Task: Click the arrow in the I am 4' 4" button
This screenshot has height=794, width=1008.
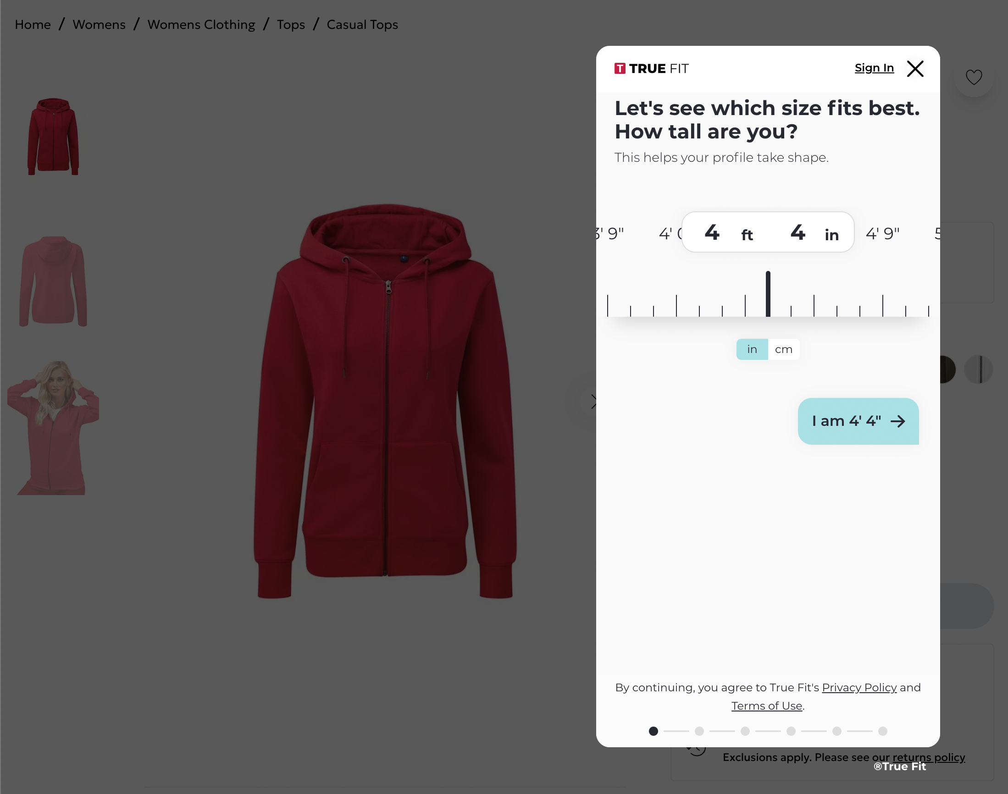Action: [898, 421]
